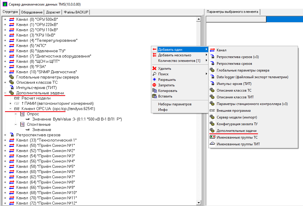Expand Канал (0) "ОРУ 500кВ" tree node
The height and width of the screenshot is (206, 303).
pyautogui.click(x=5, y=19)
